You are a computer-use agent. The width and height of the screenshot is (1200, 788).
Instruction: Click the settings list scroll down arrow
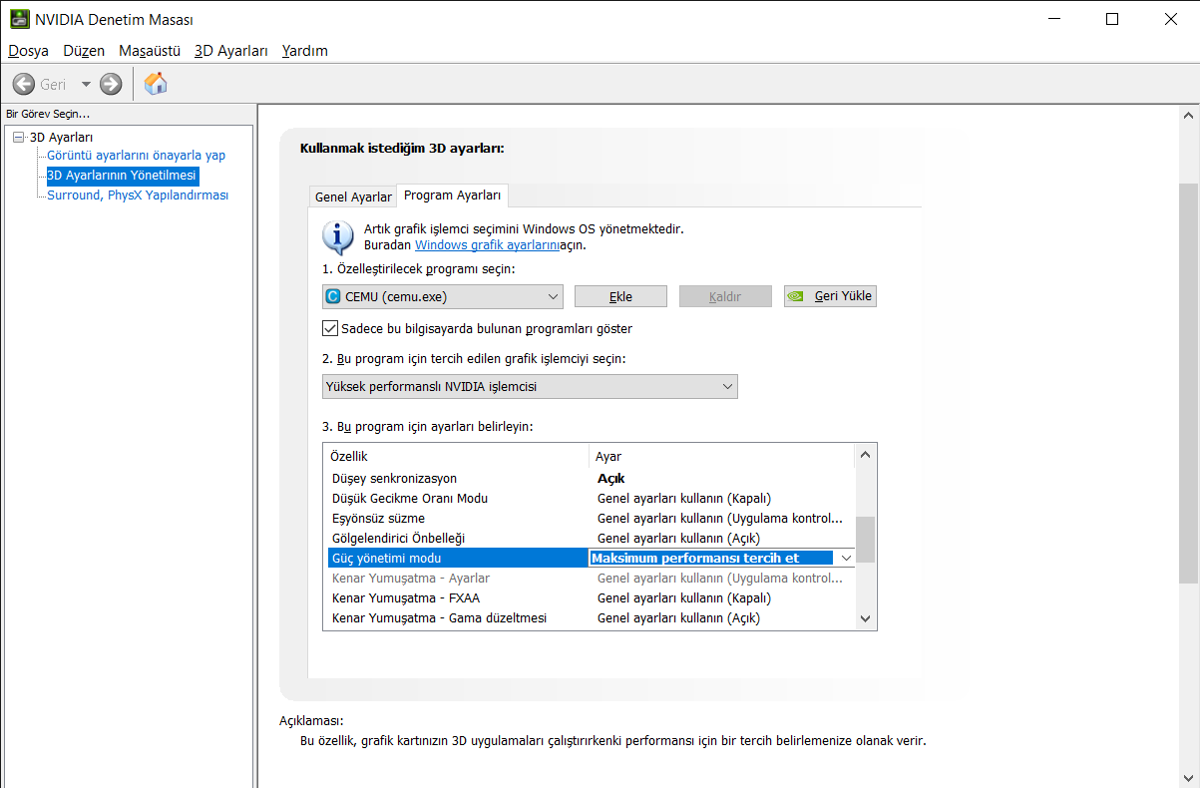866,618
